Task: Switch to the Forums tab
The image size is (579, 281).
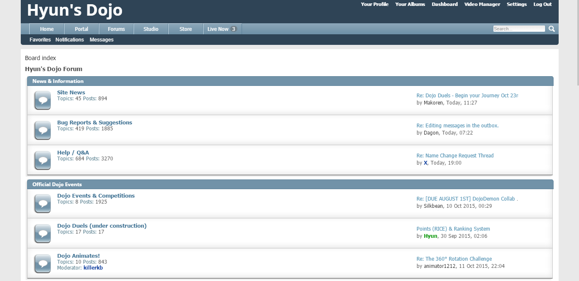Action: (x=117, y=29)
